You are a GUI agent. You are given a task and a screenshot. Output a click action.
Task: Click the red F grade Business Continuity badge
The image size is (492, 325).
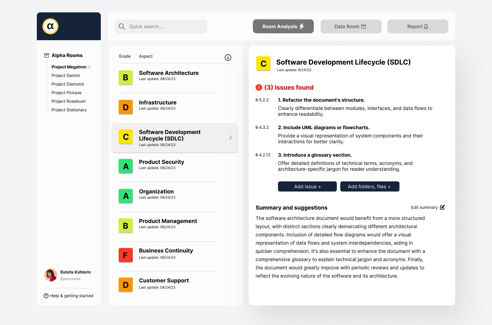[126, 255]
